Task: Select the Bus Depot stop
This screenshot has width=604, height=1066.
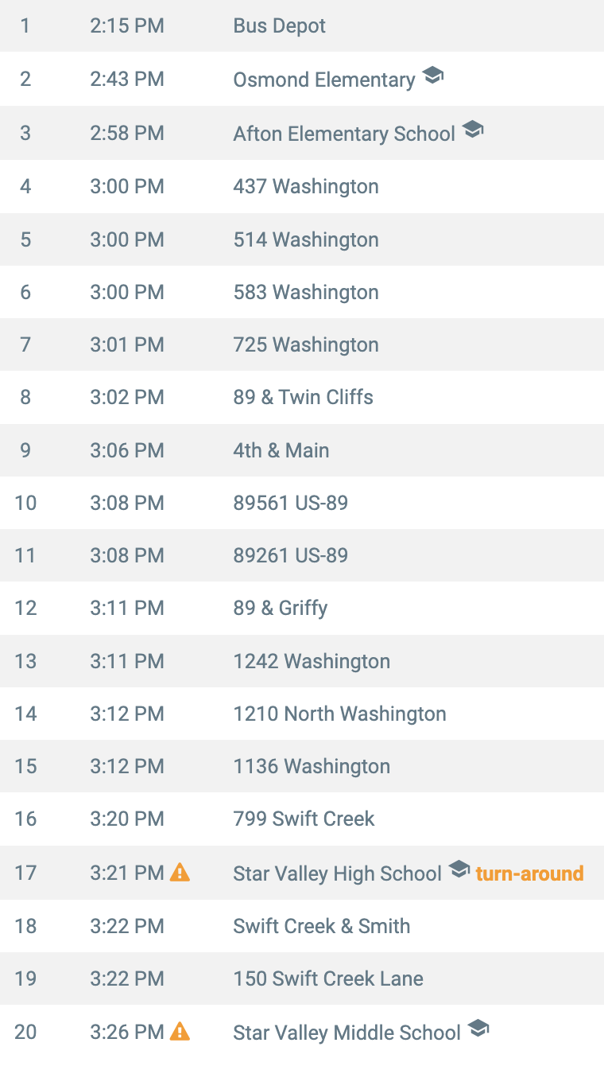Action: click(x=302, y=26)
